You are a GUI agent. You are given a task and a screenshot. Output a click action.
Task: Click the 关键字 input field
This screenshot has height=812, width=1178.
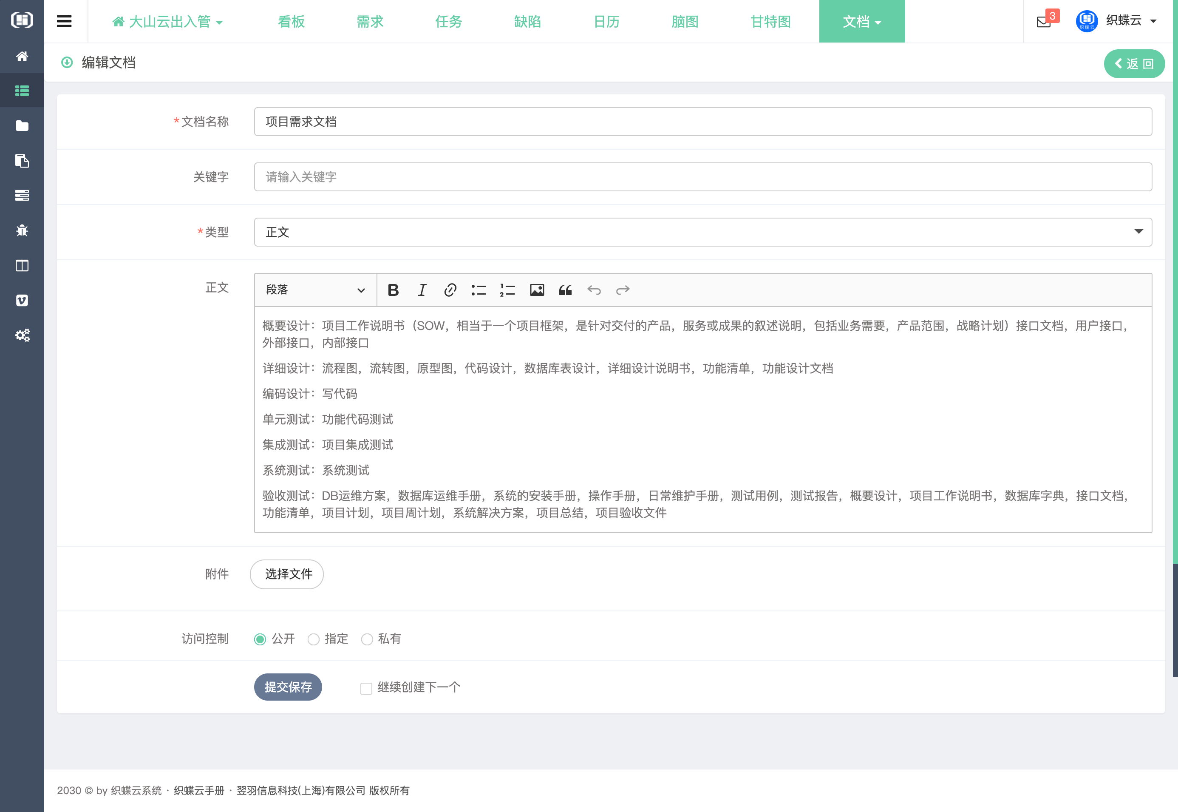(702, 176)
